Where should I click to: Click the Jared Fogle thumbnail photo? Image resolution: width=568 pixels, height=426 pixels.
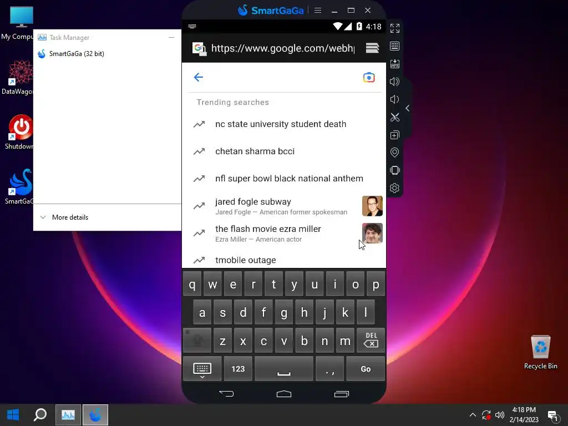(x=372, y=206)
